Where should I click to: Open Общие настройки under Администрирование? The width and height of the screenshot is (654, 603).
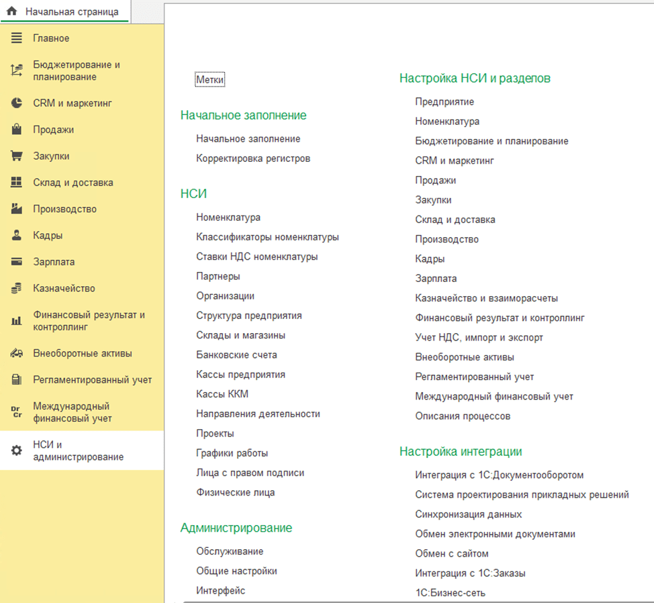236,571
